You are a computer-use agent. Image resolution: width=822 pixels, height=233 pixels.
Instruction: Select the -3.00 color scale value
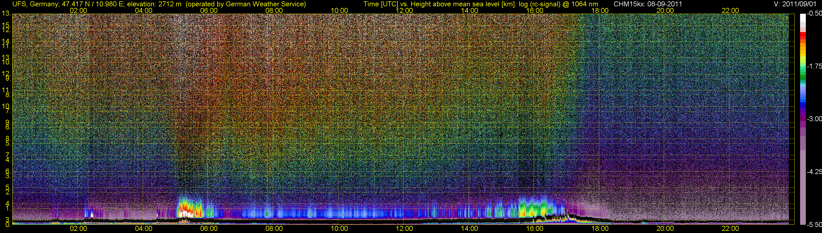(x=814, y=119)
